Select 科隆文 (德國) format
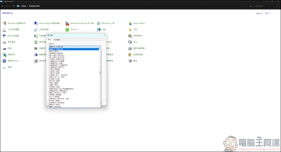 click(x=74, y=83)
